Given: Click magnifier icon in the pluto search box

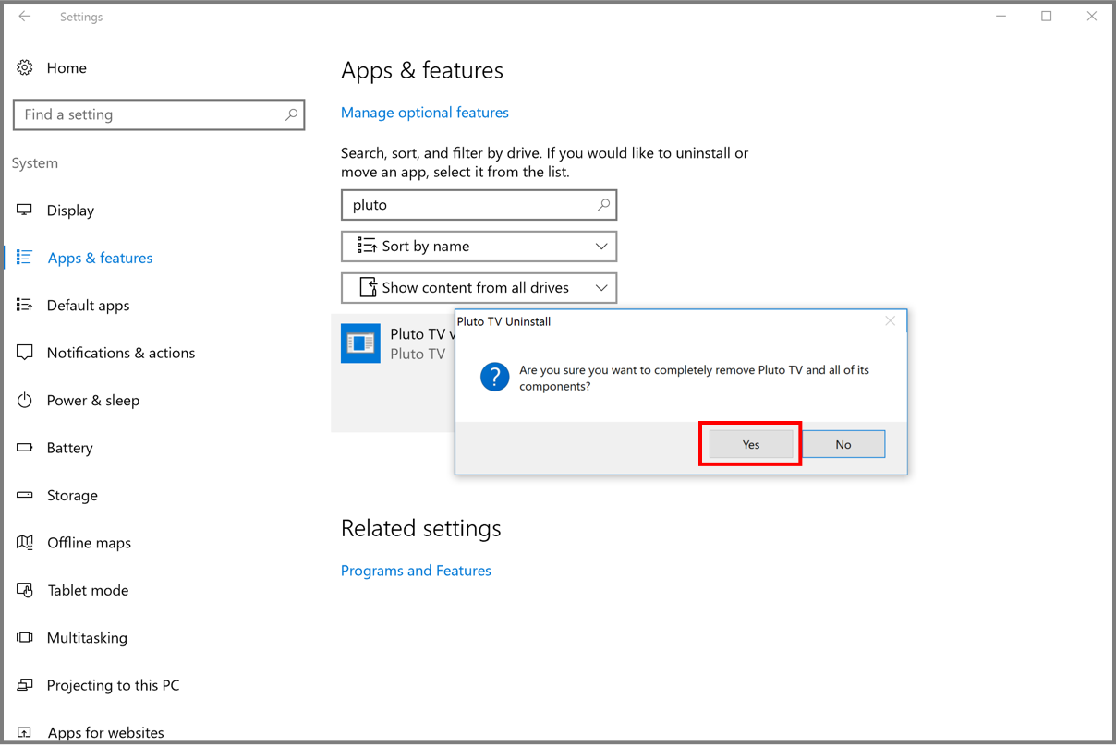Looking at the screenshot, I should point(603,205).
